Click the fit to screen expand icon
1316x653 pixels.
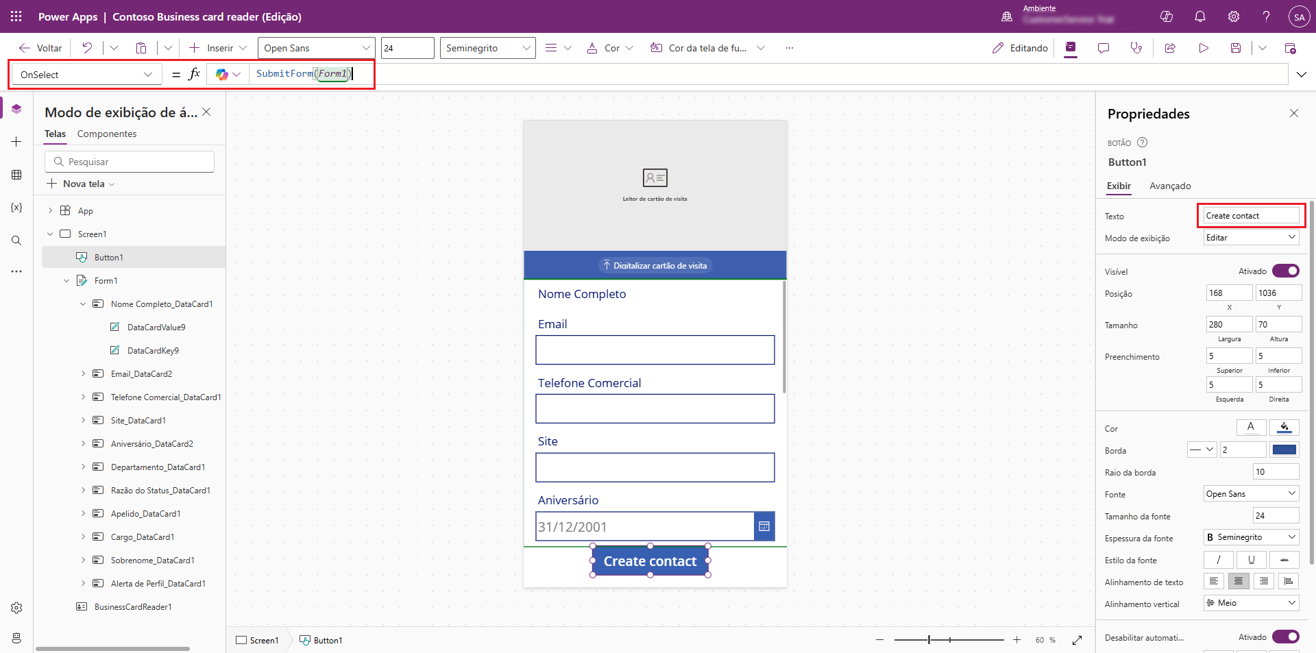(1077, 640)
